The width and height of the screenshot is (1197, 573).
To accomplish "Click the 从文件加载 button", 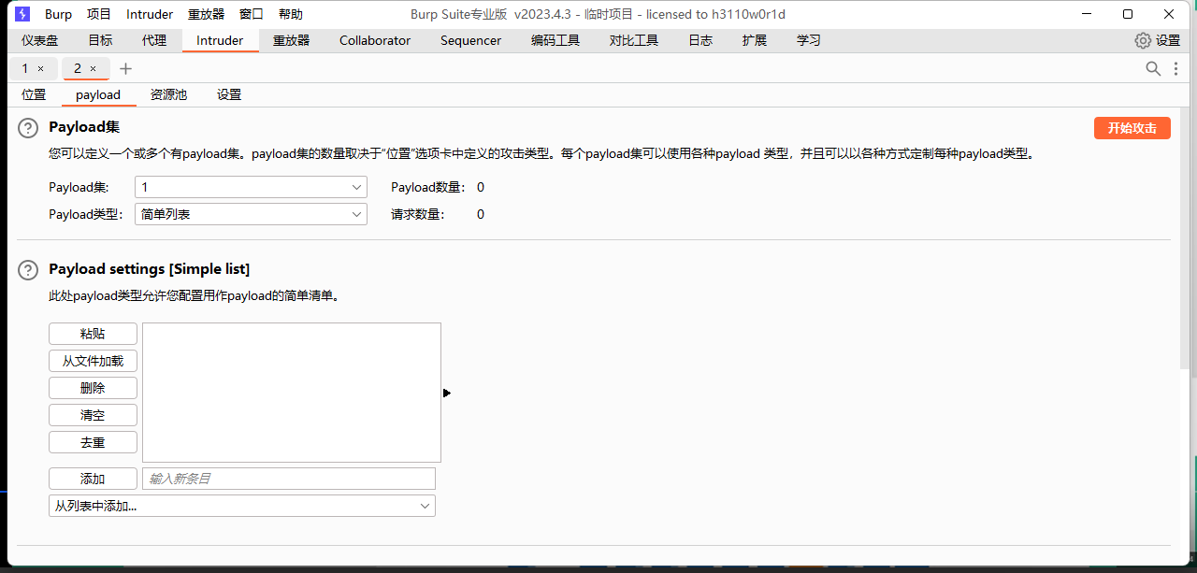I will click(x=93, y=361).
